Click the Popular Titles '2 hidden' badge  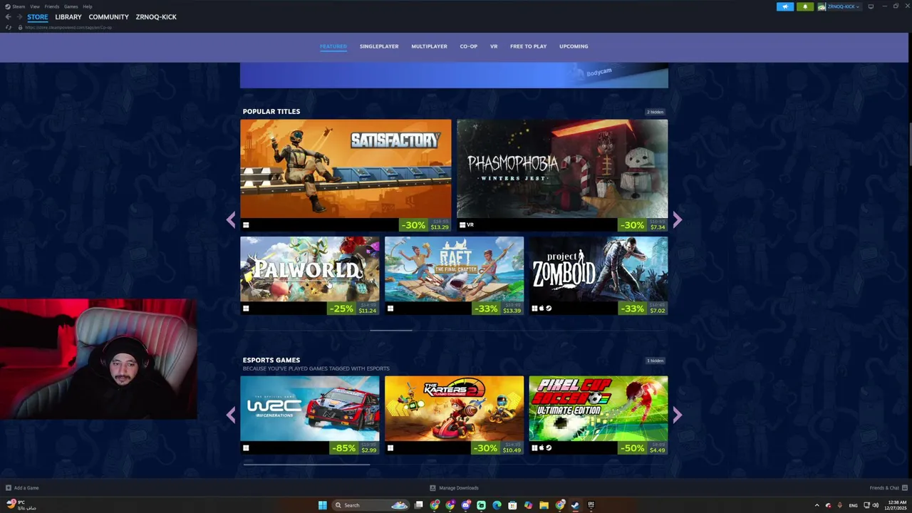click(655, 112)
